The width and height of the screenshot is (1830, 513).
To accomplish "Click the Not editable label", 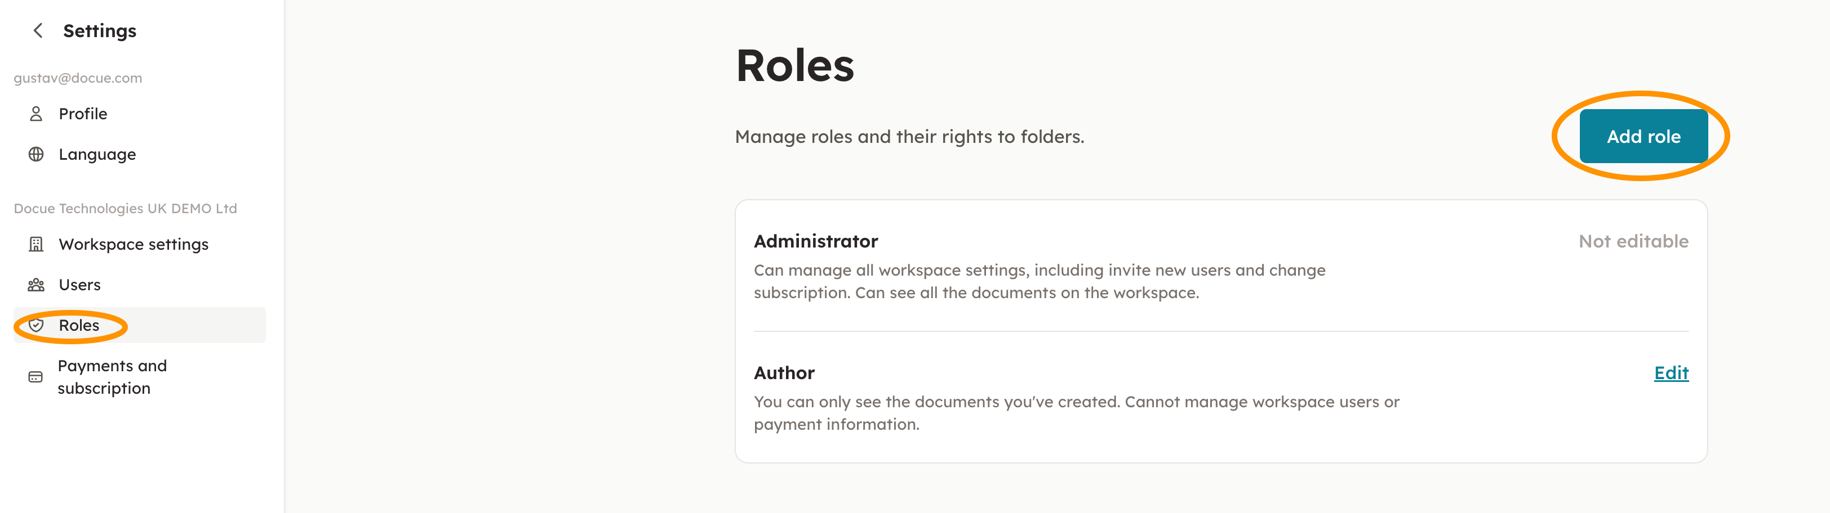I will click(1633, 241).
